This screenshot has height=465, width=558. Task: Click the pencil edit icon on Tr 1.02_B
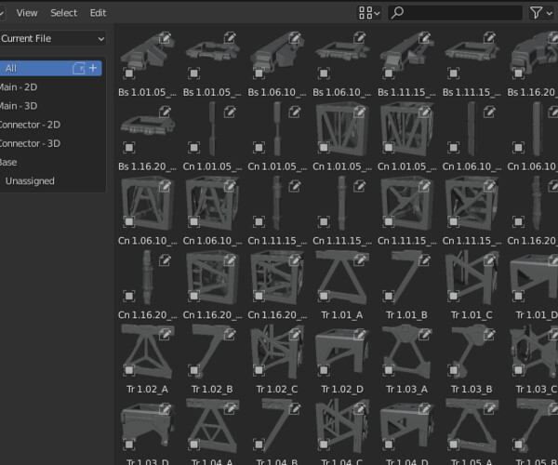pyautogui.click(x=230, y=334)
